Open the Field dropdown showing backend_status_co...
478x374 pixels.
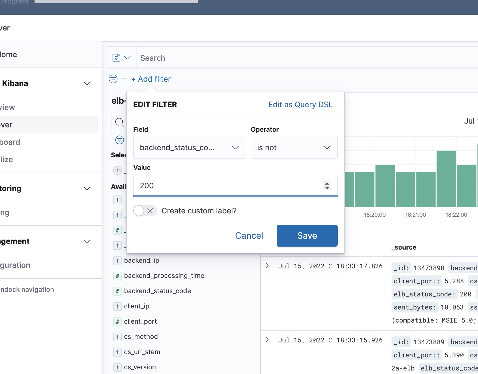[x=190, y=148]
